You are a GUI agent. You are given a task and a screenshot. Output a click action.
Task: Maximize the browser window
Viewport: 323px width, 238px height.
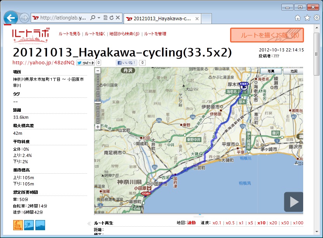[300, 7]
